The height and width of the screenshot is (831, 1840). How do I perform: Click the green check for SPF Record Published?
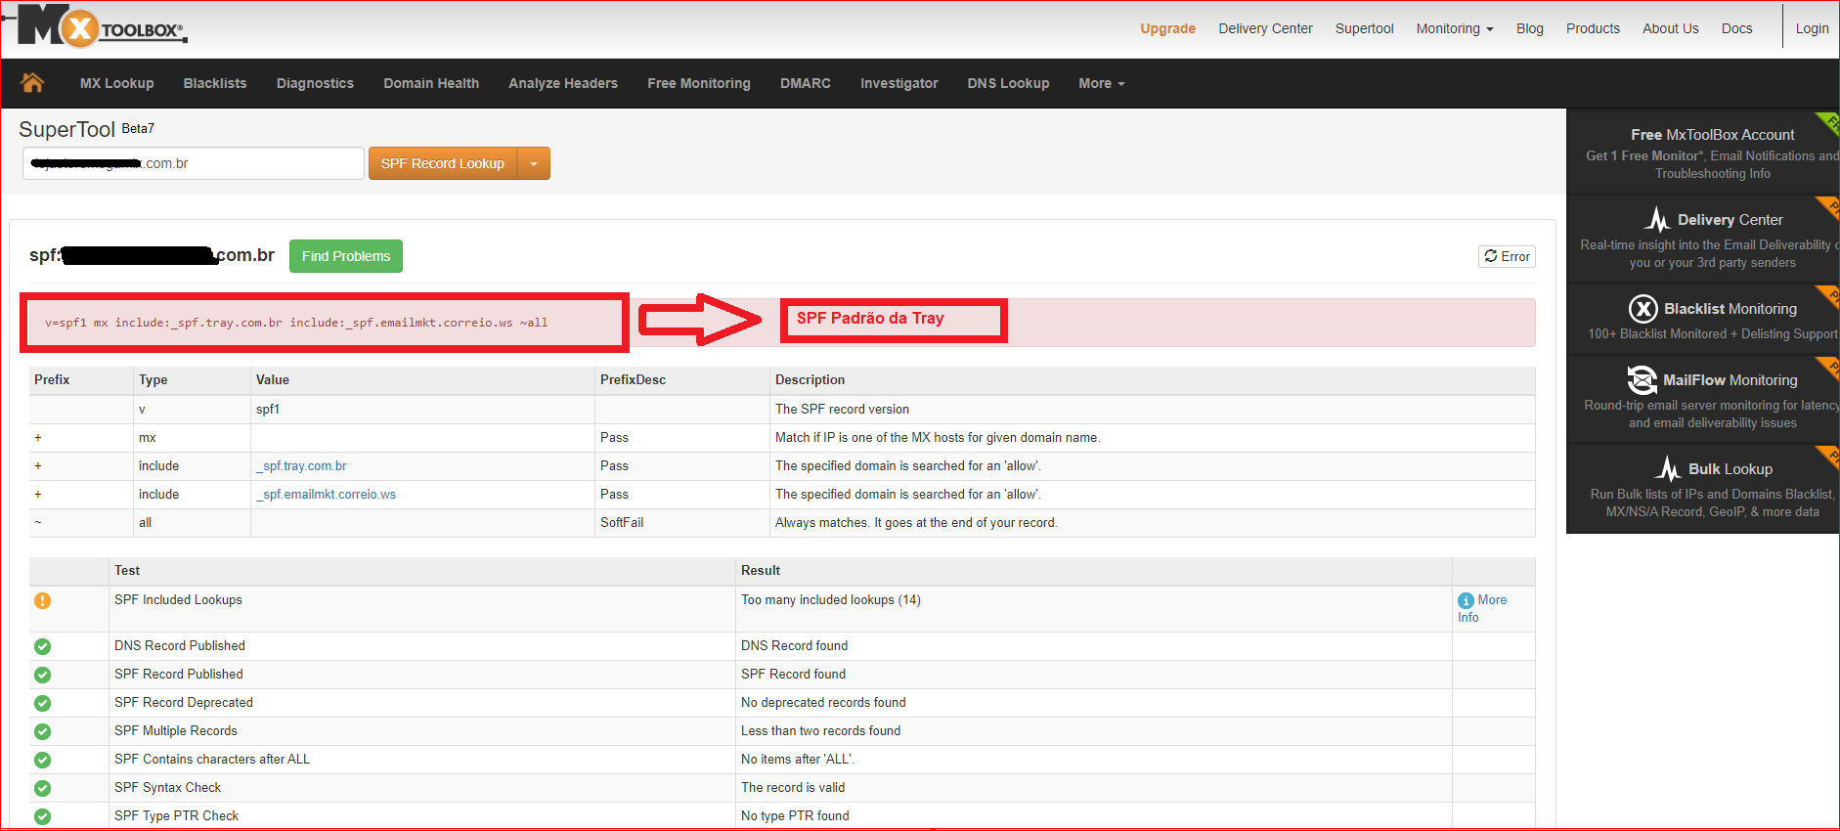click(42, 675)
